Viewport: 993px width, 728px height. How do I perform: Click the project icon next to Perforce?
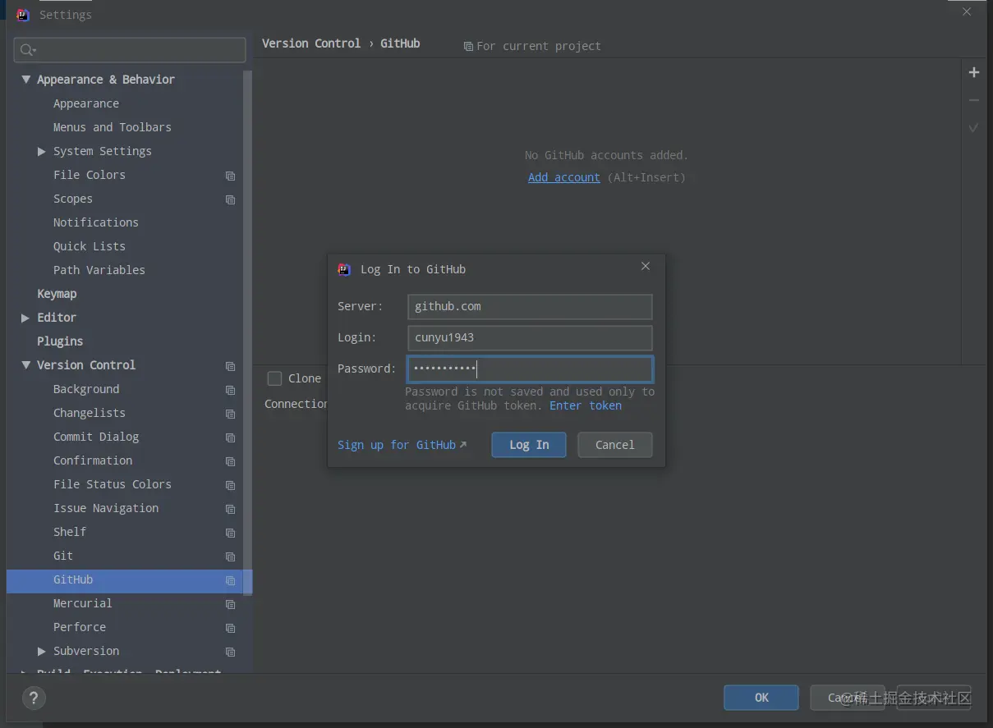click(x=230, y=628)
